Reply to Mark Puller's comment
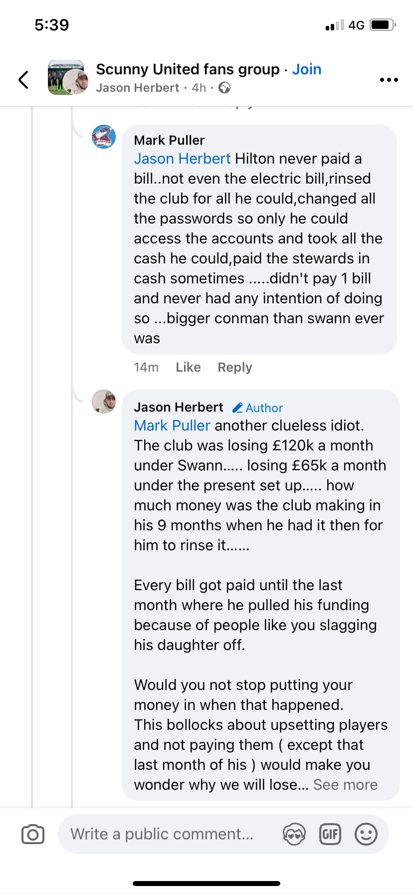The width and height of the screenshot is (413, 894). [x=234, y=367]
